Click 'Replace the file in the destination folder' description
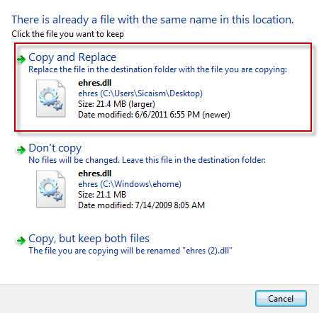Image resolution: width=319 pixels, height=313 pixels. click(x=157, y=69)
